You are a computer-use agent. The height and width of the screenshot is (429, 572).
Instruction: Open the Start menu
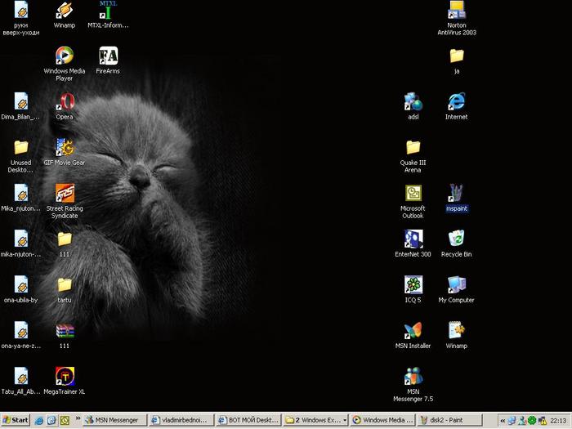coord(15,420)
